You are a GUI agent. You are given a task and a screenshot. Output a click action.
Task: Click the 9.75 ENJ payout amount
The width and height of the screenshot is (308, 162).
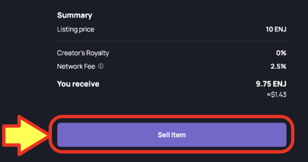coord(271,84)
